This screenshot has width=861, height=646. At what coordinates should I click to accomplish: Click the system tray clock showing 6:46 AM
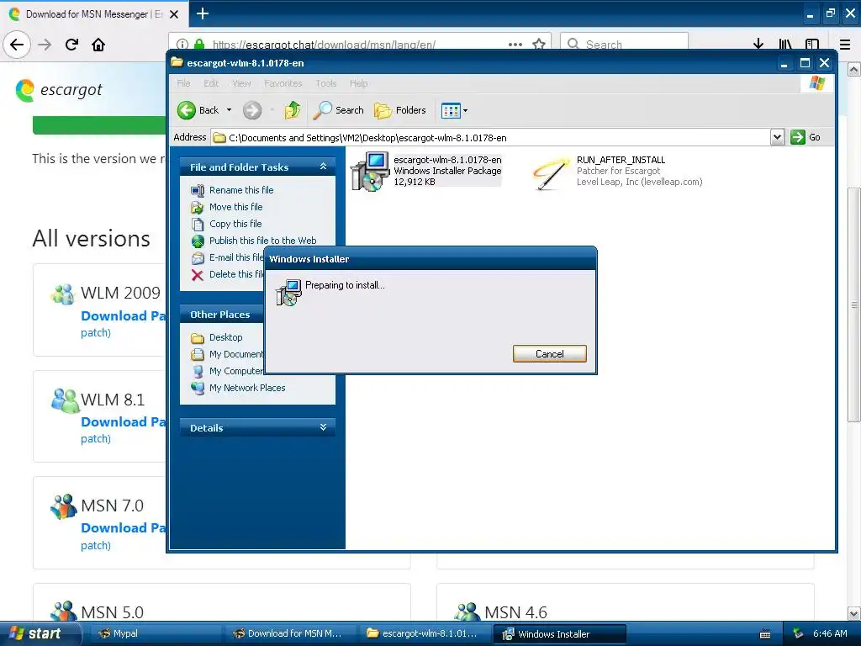(x=830, y=634)
